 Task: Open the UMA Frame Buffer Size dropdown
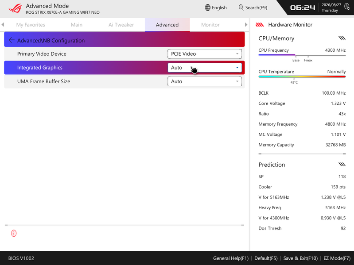(205, 81)
